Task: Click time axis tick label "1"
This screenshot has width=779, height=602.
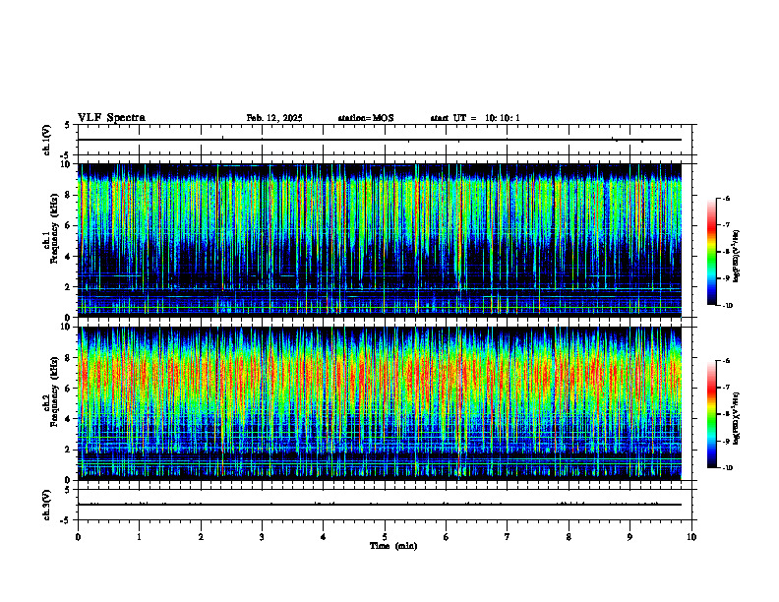Action: click(x=139, y=537)
